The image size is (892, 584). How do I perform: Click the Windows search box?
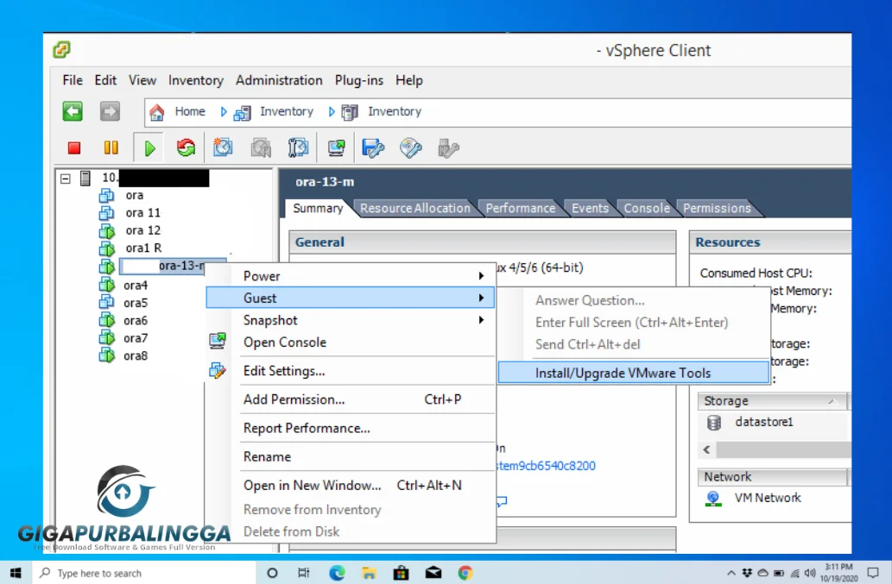point(144,573)
